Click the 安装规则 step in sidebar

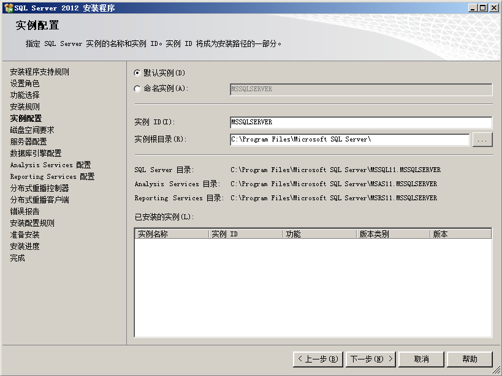tap(25, 107)
